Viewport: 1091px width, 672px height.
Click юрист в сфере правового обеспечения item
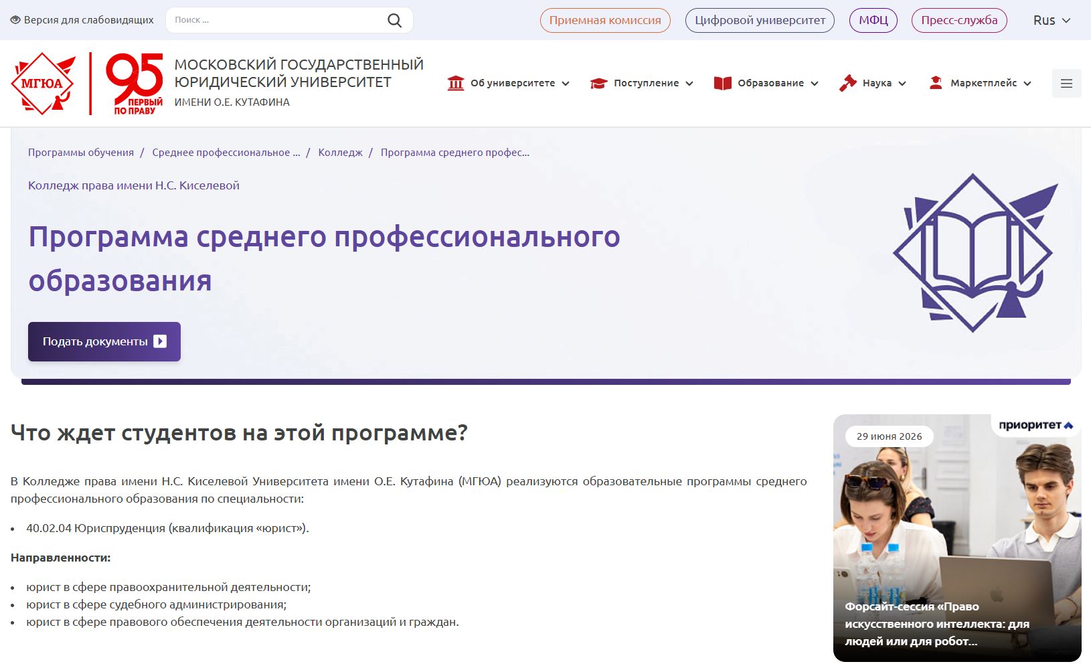click(243, 622)
